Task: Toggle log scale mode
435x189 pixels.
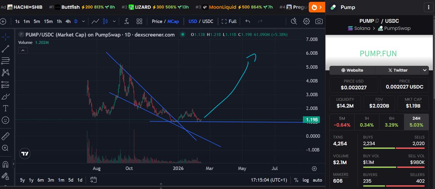Action: 306,180
